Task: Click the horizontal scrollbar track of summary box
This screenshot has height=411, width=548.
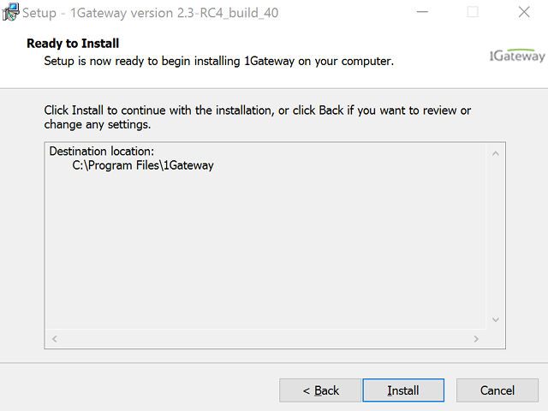Action: (265, 339)
